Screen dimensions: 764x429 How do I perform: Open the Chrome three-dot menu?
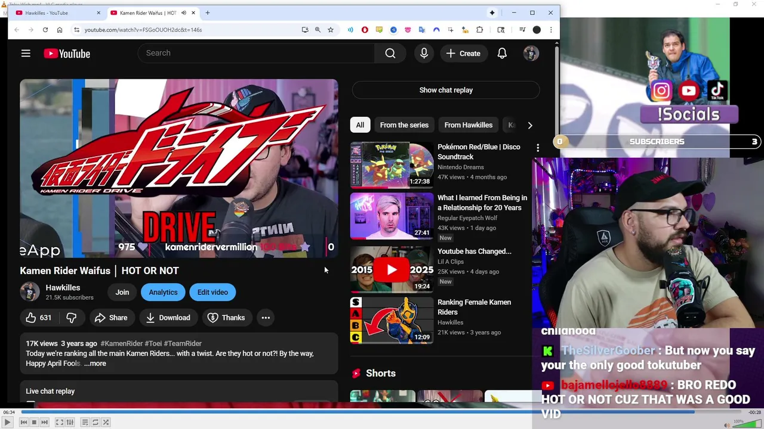551,30
